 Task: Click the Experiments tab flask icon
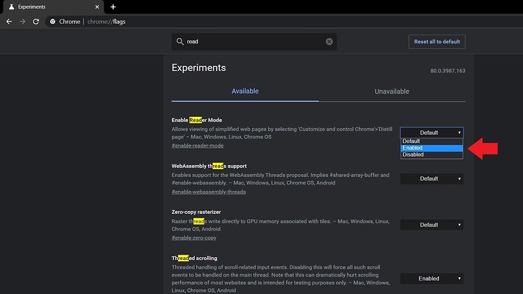11,7
